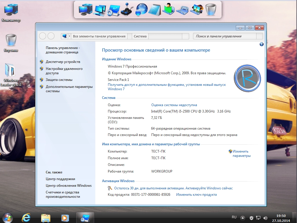Click the Intel Core i5-2500 processor text

tap(191, 111)
